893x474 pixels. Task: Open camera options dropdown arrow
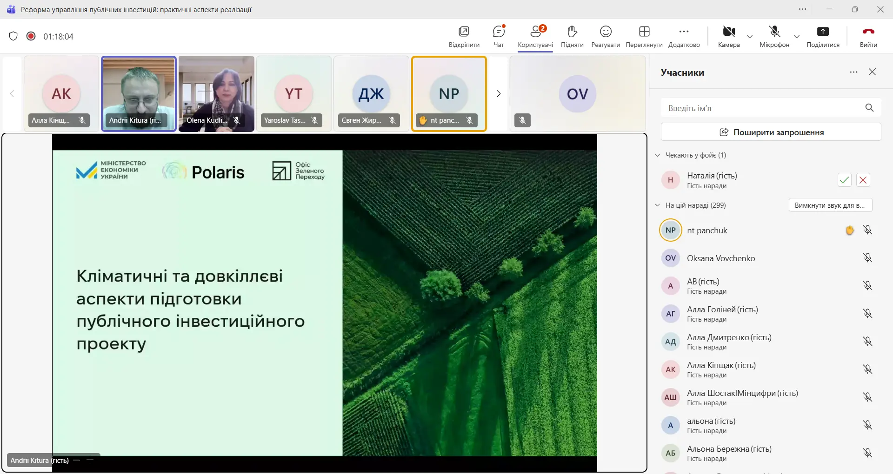tap(750, 37)
